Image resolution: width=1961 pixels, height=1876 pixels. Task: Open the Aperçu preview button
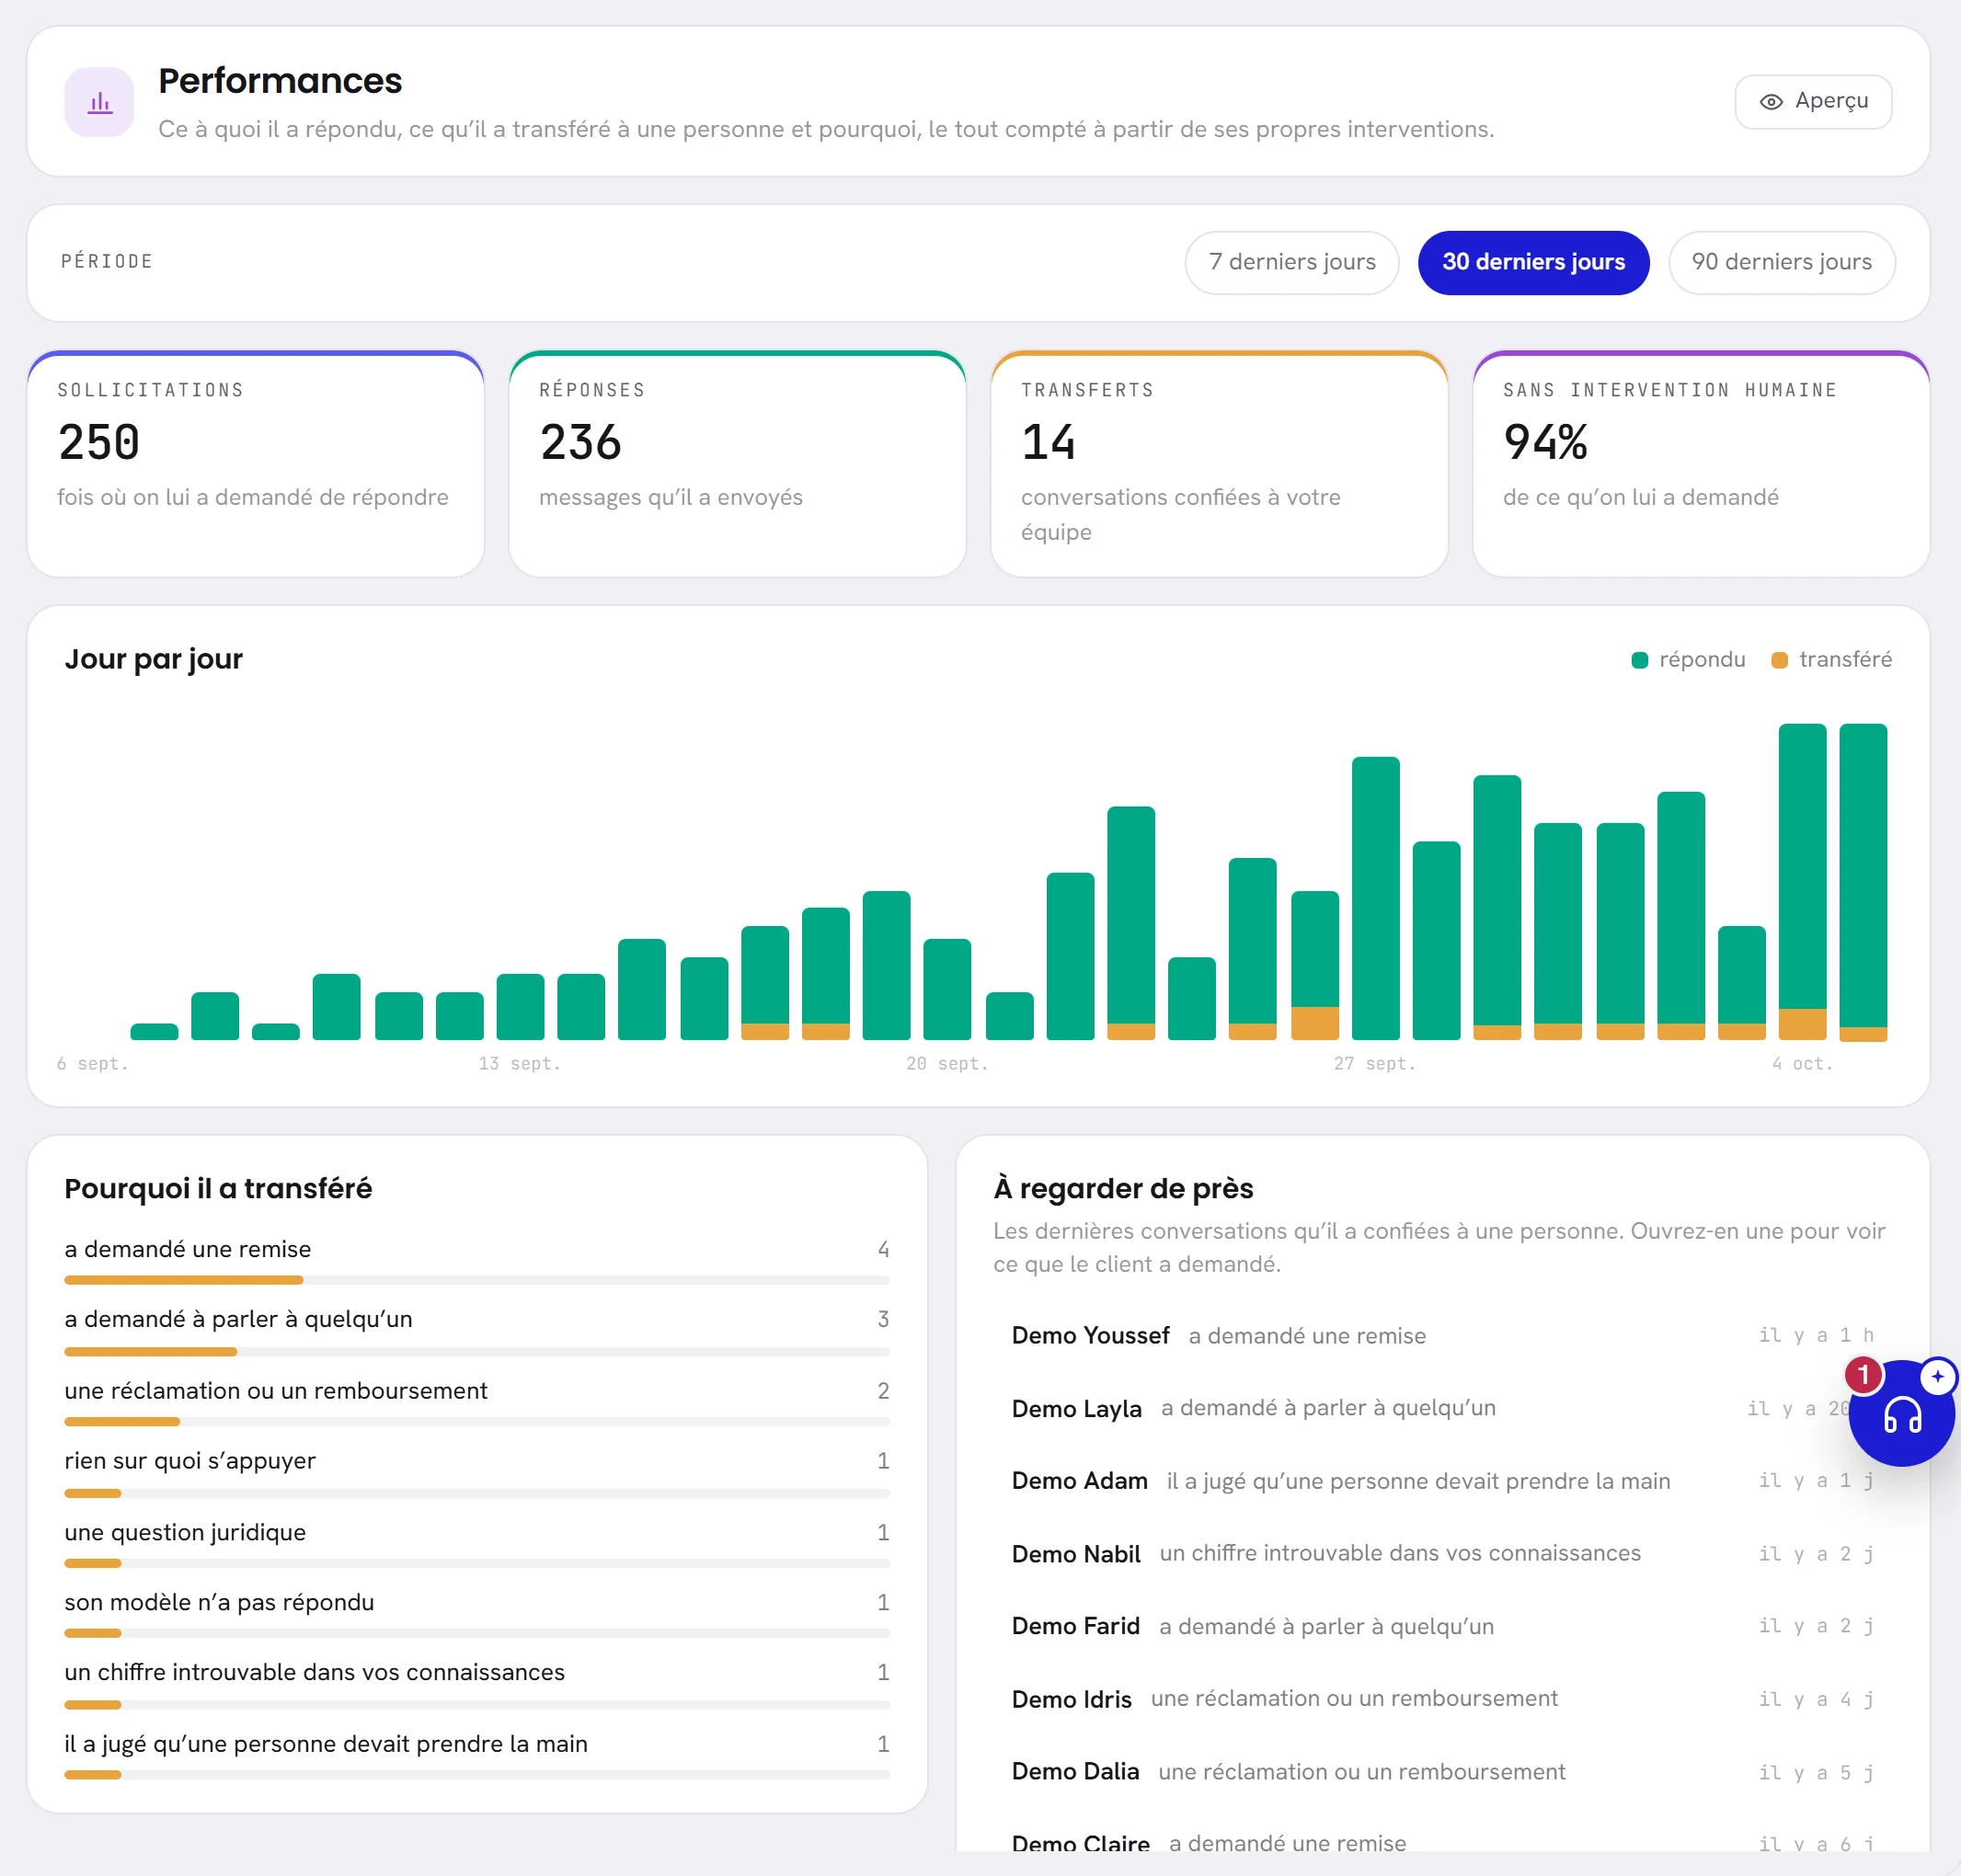[1813, 101]
